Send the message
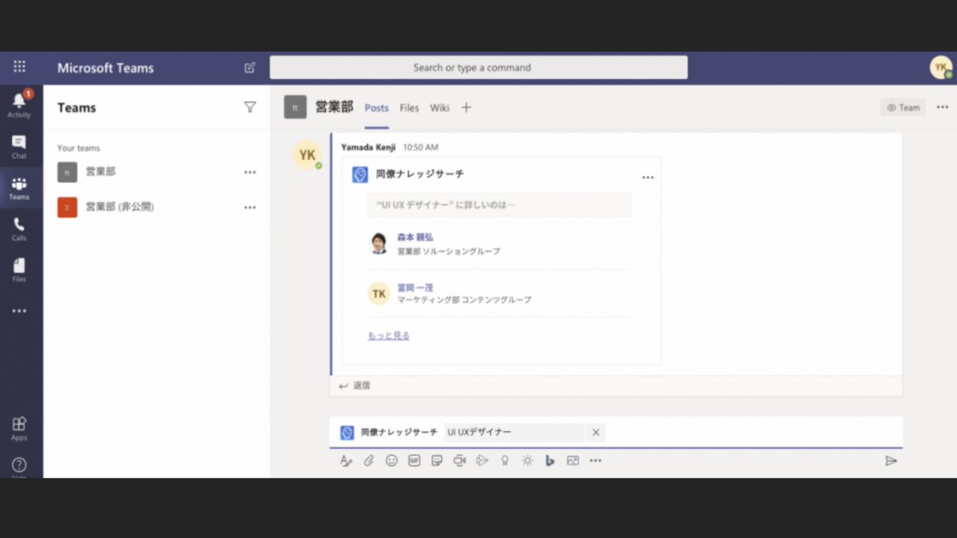The width and height of the screenshot is (957, 538). click(891, 461)
